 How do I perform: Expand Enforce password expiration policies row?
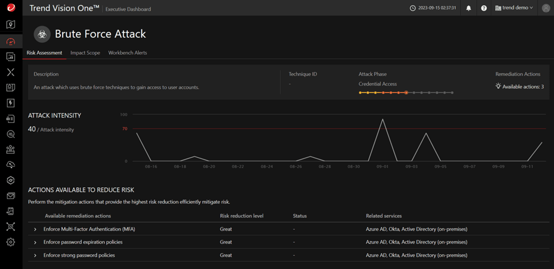tap(35, 242)
